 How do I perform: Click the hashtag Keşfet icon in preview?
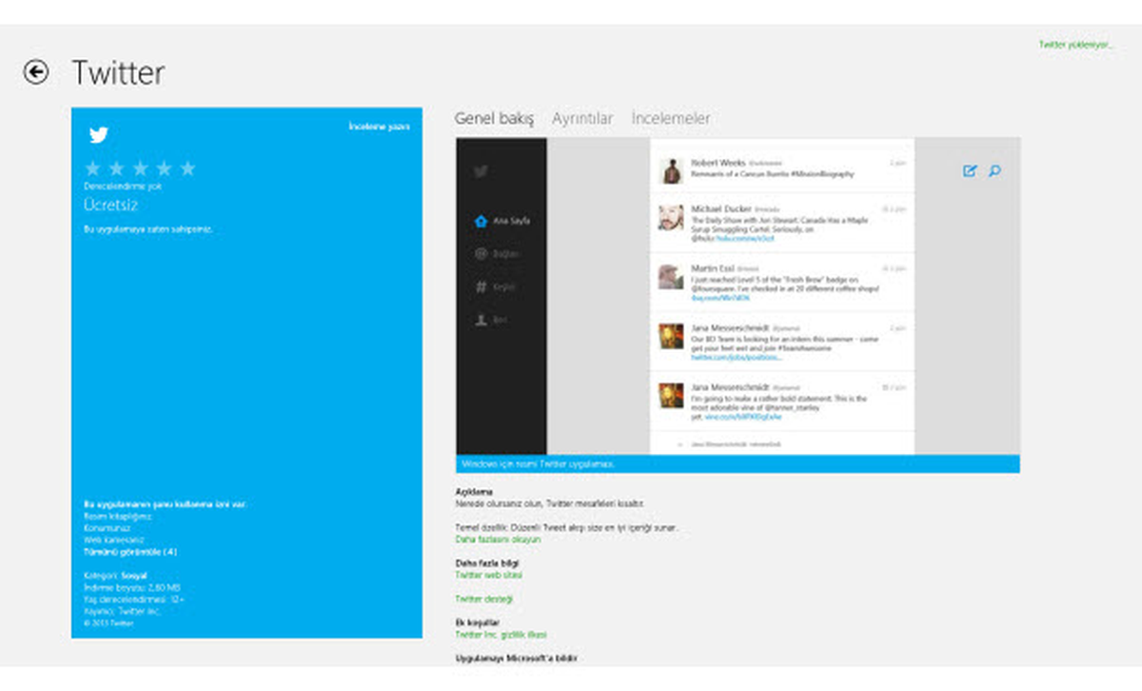[x=481, y=286]
